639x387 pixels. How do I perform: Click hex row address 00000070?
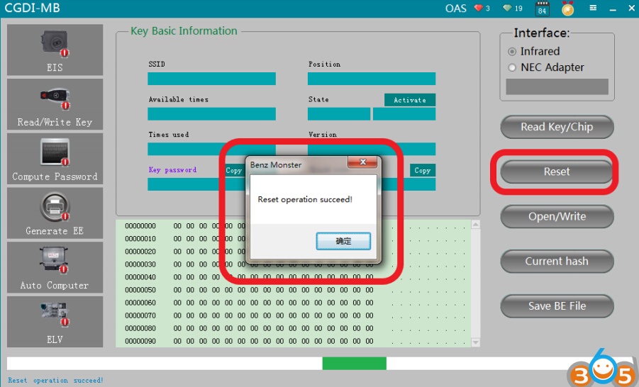(140, 315)
